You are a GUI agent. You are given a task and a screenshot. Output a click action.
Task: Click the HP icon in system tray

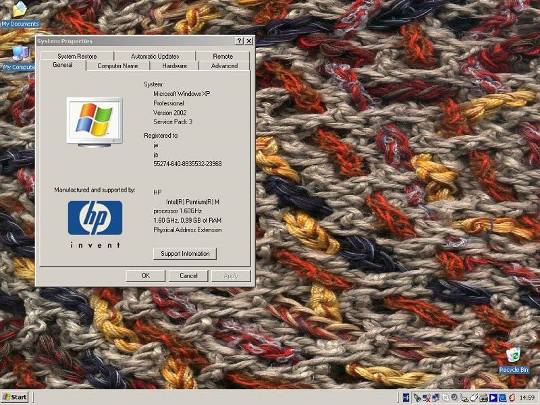click(406, 398)
